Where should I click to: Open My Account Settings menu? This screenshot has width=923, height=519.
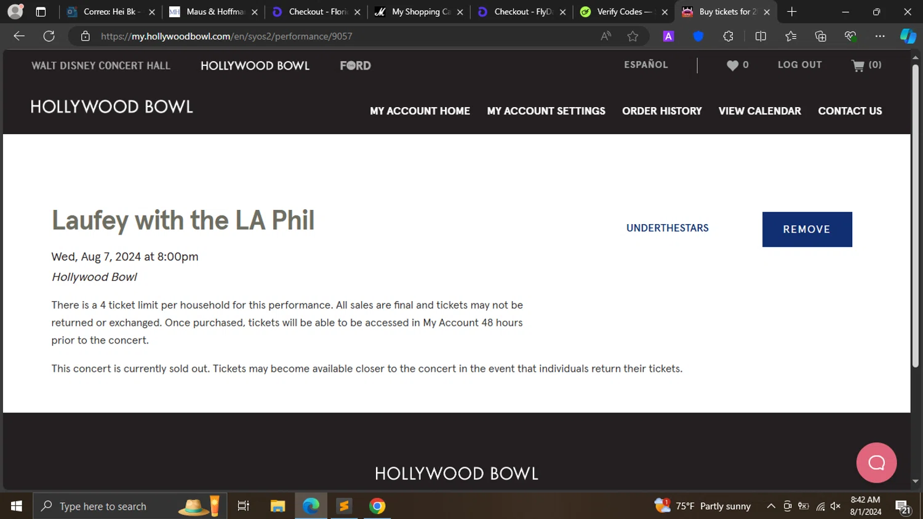(x=546, y=111)
